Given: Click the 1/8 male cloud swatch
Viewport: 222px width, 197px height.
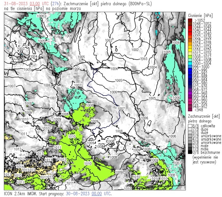Looking at the screenshot, I should click(190, 149).
